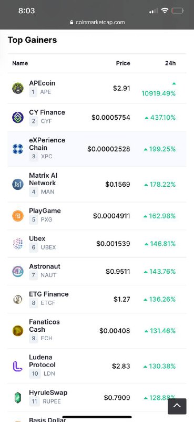
Task: Tap the Matrix AI Network logo
Action: click(18, 184)
